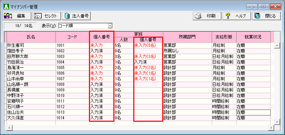
Task: Click the 法人番号 building icon
Action: pos(67,16)
